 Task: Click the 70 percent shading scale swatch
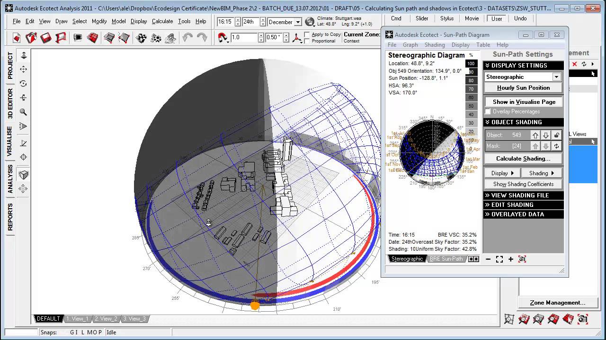471,89
